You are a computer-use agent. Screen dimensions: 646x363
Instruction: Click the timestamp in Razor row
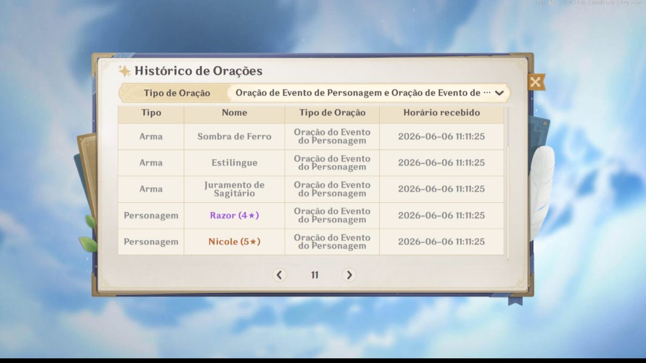point(442,215)
